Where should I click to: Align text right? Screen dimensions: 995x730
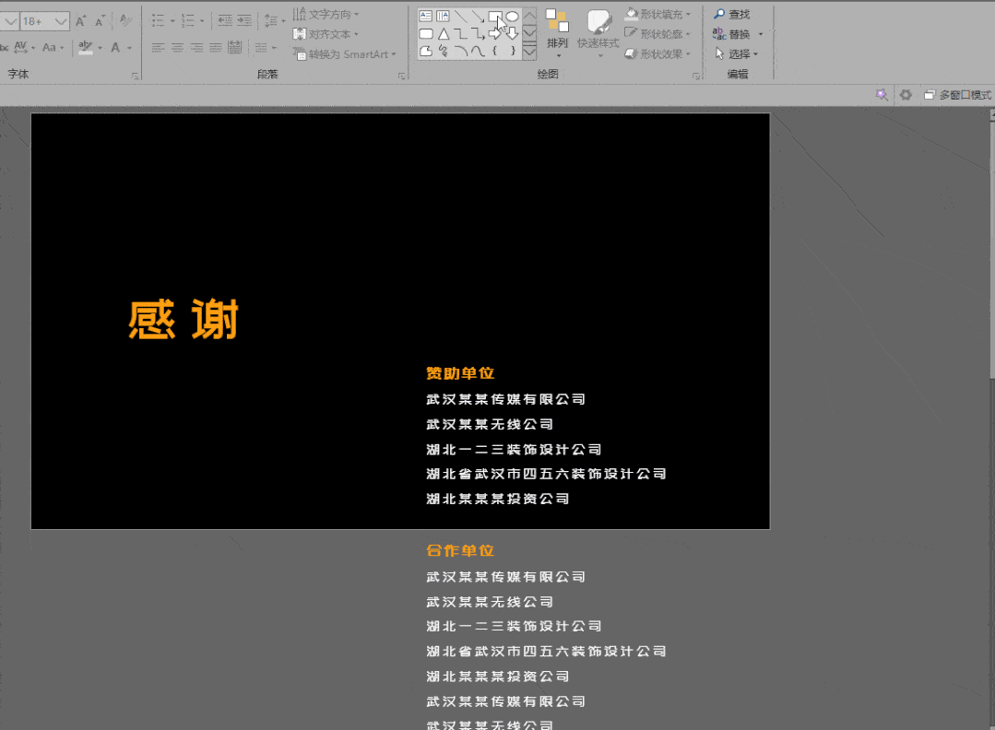[x=196, y=48]
